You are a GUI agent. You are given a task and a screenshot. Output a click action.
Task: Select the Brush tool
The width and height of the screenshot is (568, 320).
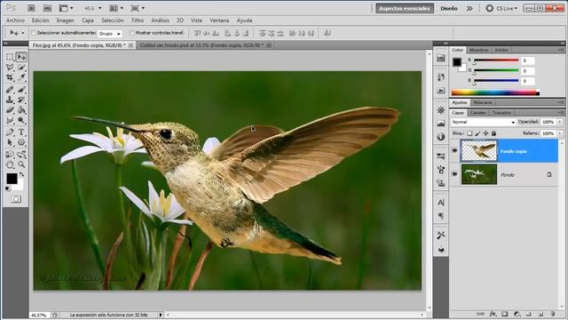point(21,89)
